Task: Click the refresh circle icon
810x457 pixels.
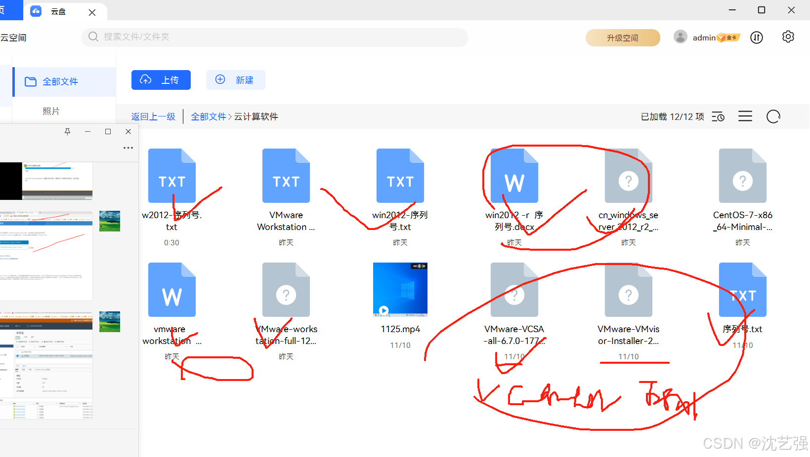Action: tap(773, 116)
